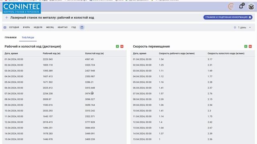Select value 4567.45 in the distance table
The height and width of the screenshot is (144, 257).
(89, 59)
